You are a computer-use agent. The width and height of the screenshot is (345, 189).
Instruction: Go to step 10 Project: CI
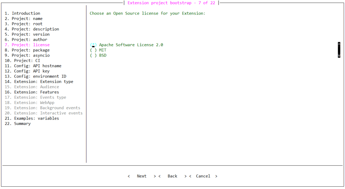point(23,61)
